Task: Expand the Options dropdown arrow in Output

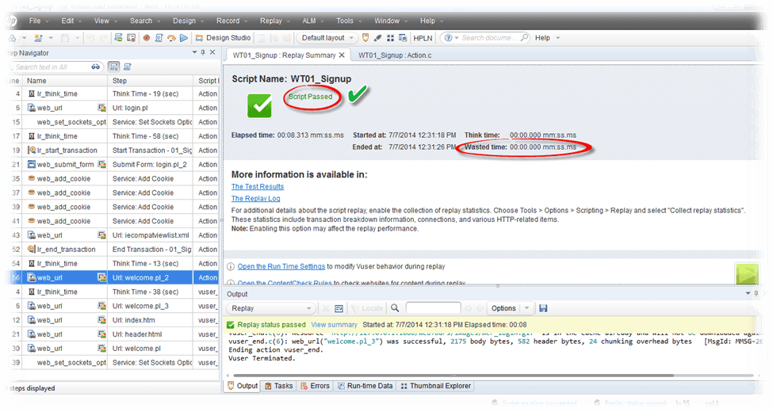Action: [x=526, y=308]
